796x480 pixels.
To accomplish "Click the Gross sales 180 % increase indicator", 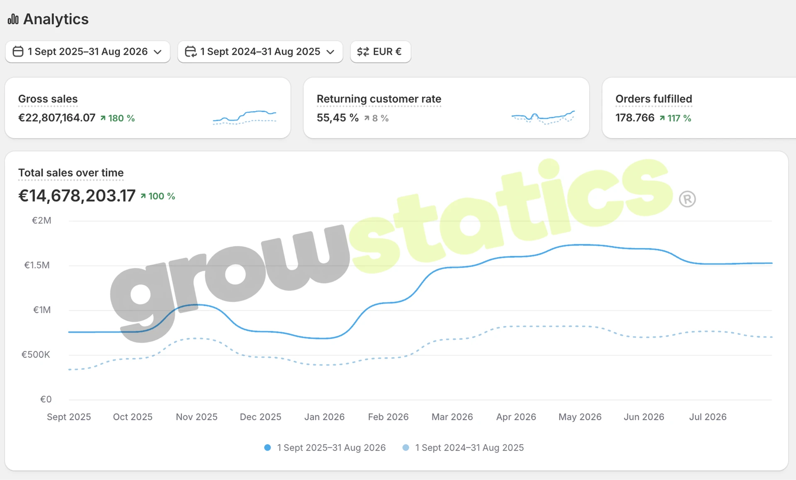I will pos(117,118).
